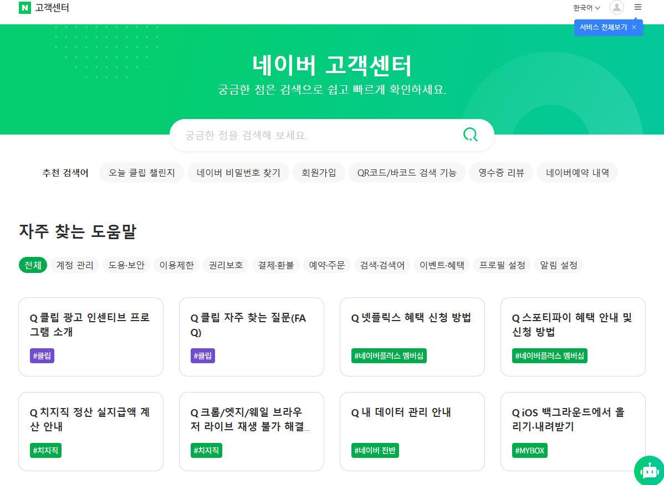Click the #네이버 전반 tag
The height and width of the screenshot is (485, 664).
pos(375,450)
